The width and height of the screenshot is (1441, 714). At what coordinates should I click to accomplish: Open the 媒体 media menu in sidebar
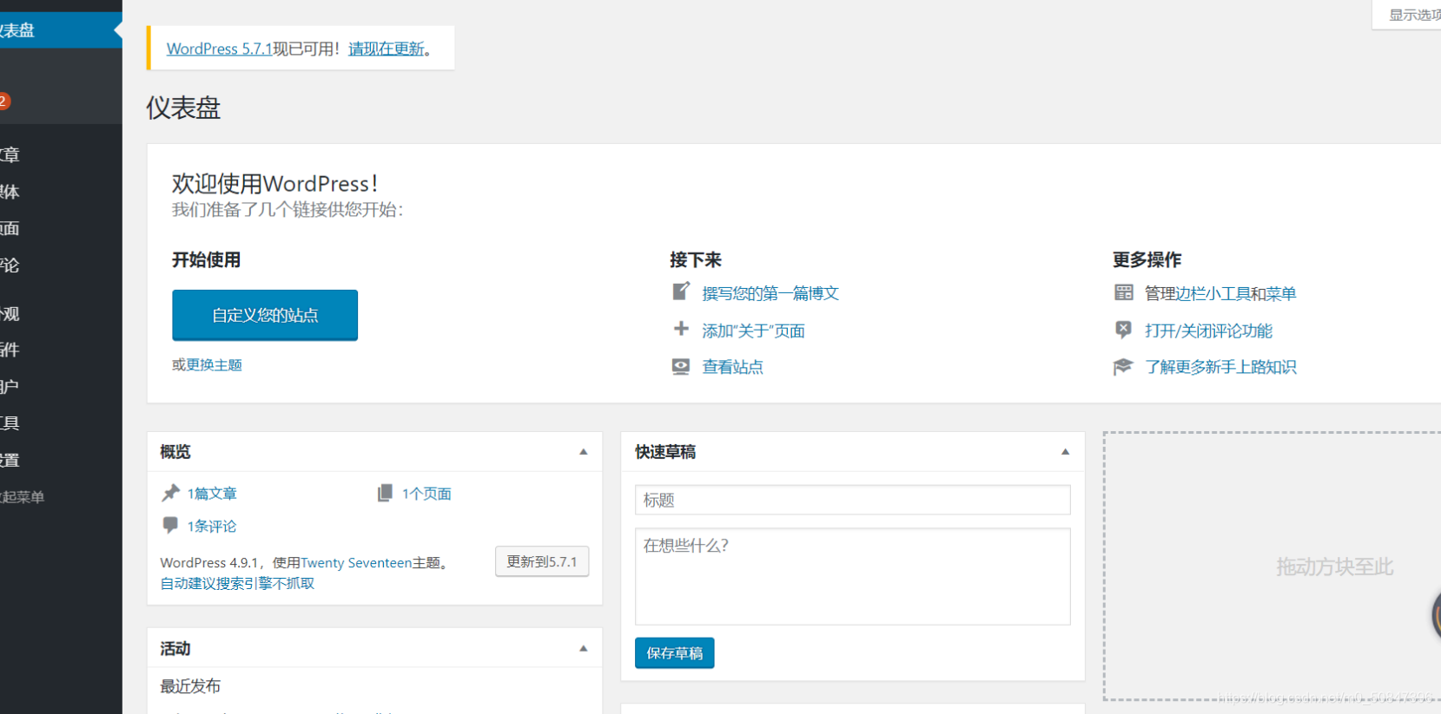pos(61,192)
